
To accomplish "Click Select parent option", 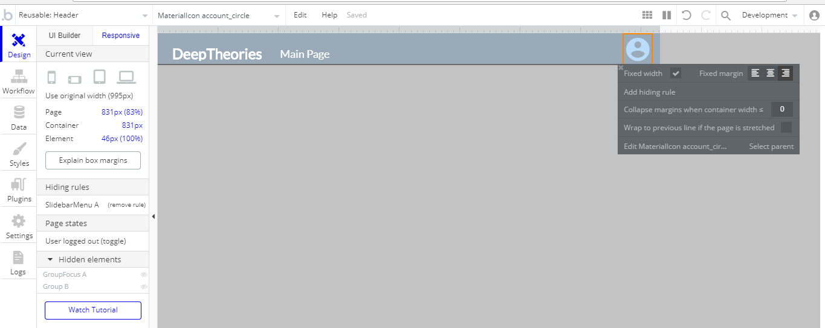I will tap(771, 147).
